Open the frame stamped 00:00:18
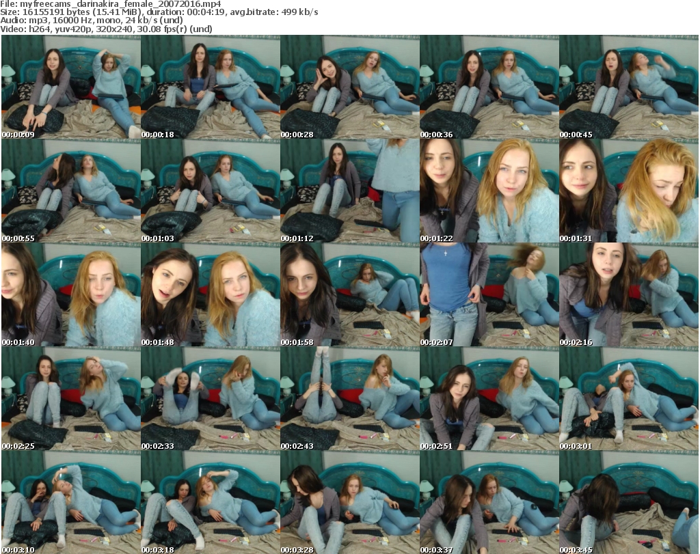Image resolution: width=700 pixels, height=554 pixels. pyautogui.click(x=211, y=87)
